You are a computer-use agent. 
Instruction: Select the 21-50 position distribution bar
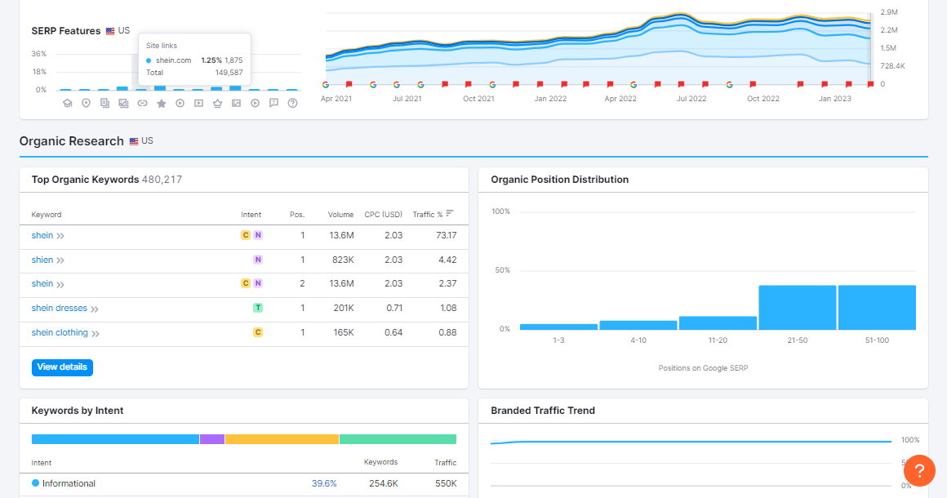click(x=798, y=307)
